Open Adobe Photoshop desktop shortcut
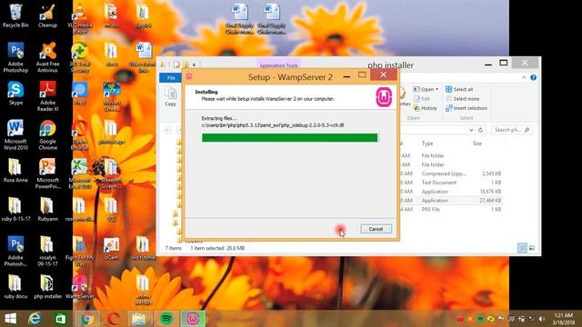This screenshot has height=327, width=582. tap(15, 57)
